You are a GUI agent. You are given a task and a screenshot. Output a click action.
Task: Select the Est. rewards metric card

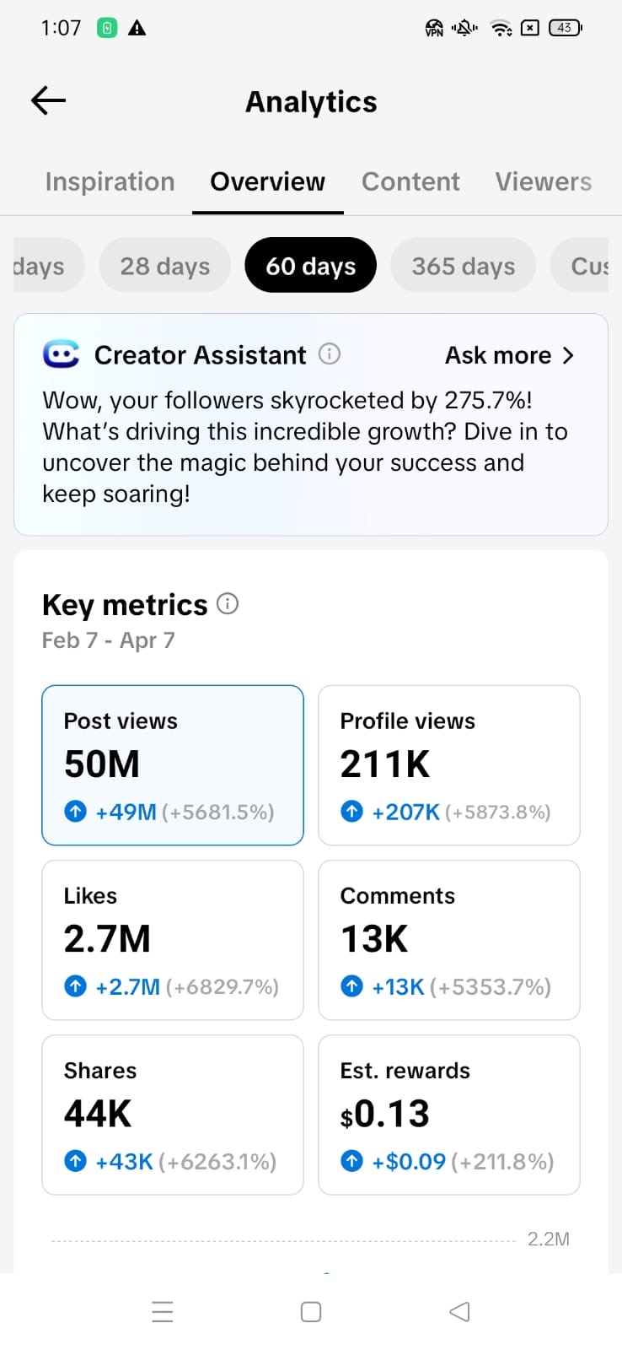pyautogui.click(x=448, y=1115)
